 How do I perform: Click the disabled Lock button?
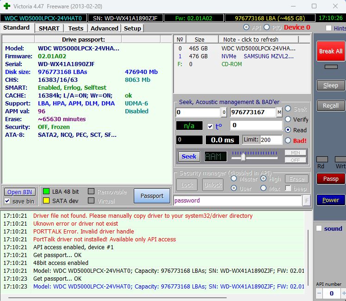pyautogui.click(x=187, y=185)
